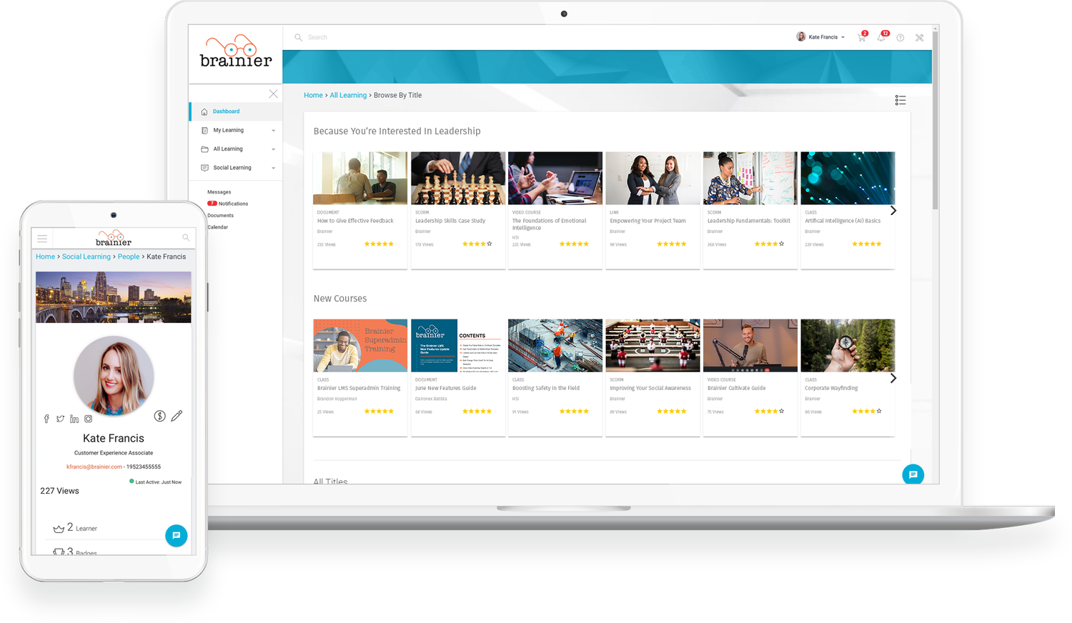This screenshot has width=1072, height=623.
Task: Tap the hamburger menu on phone
Action: pos(42,239)
